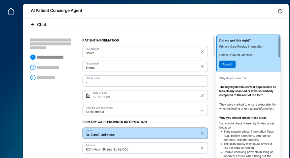Expand the How did you hear of us dropdown
The height and width of the screenshot is (158, 290).
[202, 111]
